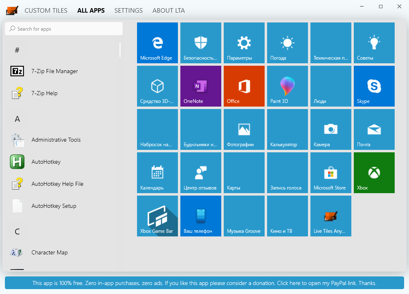Click the Кино и ТВ tile
The height and width of the screenshot is (294, 409).
pyautogui.click(x=288, y=216)
